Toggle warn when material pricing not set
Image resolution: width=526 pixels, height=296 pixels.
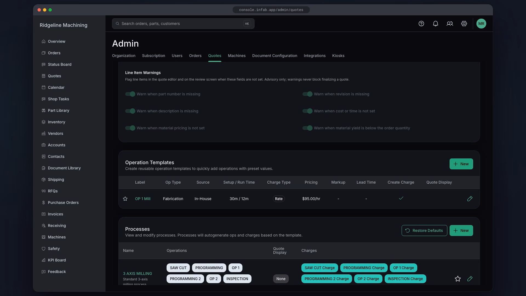(x=130, y=128)
